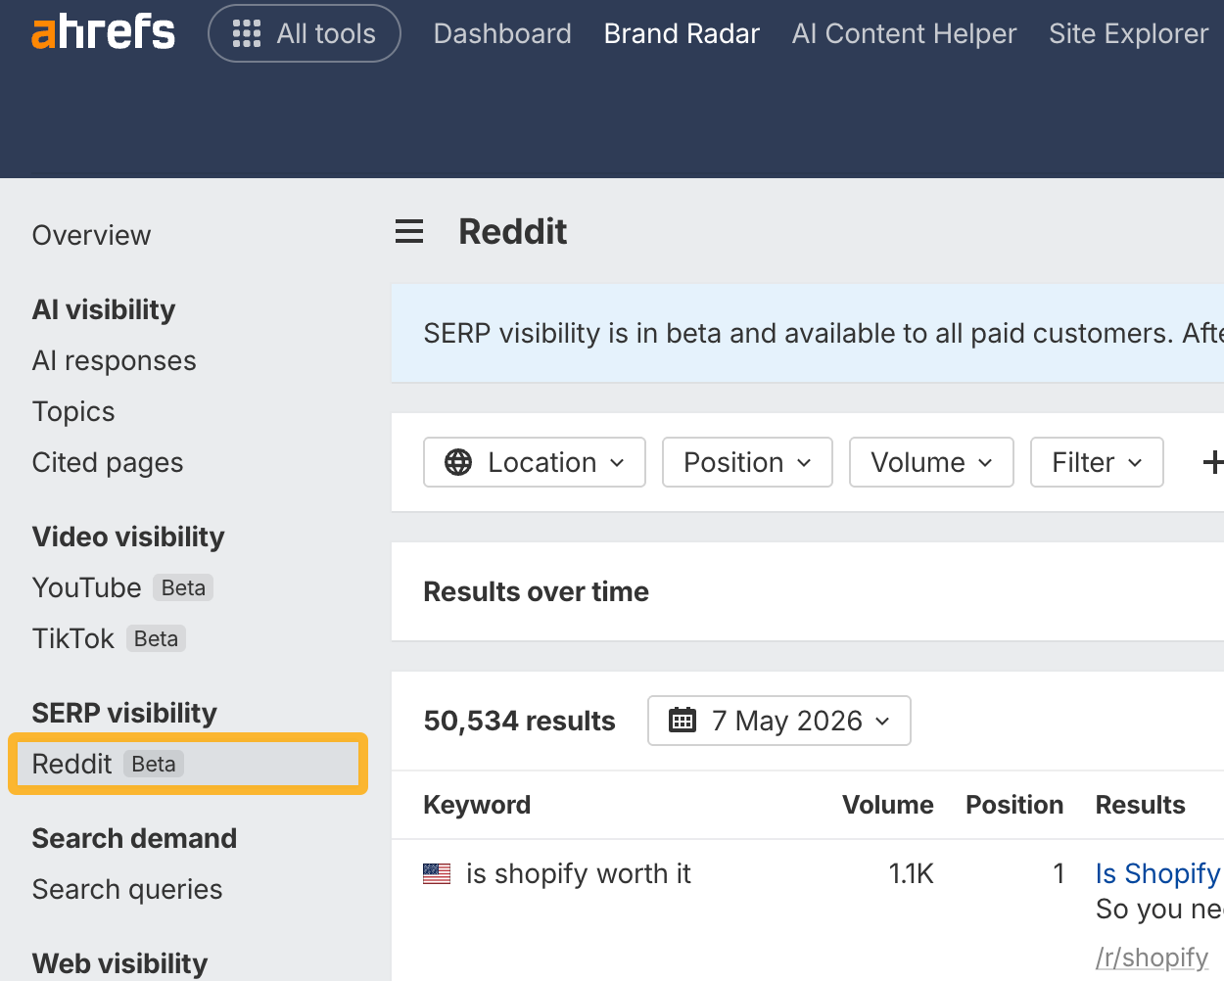Switch to Site Explorer
Screen dimensions: 1224x981
point(1128,33)
